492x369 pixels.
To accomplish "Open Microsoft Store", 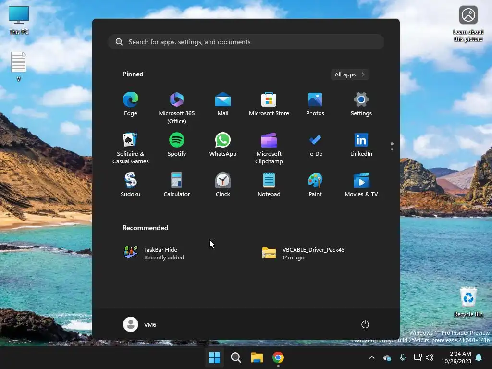I will pos(269,104).
